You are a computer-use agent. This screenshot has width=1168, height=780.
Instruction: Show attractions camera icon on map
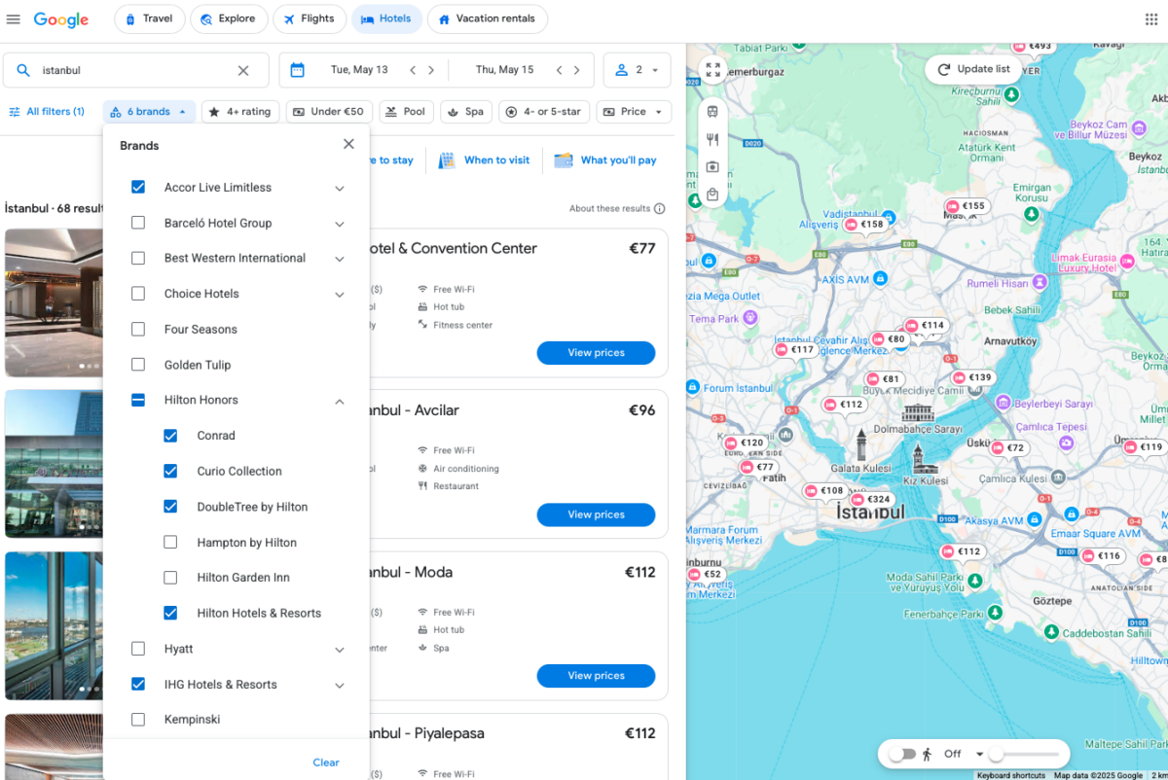pyautogui.click(x=712, y=167)
